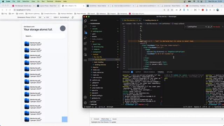The height and width of the screenshot is (126, 224).
Task: Expand the component folder
Action: coord(97,52)
